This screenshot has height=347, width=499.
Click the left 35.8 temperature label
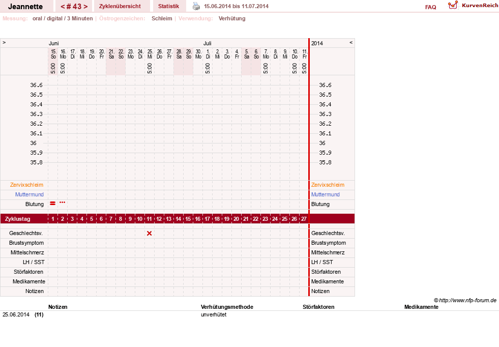36,162
